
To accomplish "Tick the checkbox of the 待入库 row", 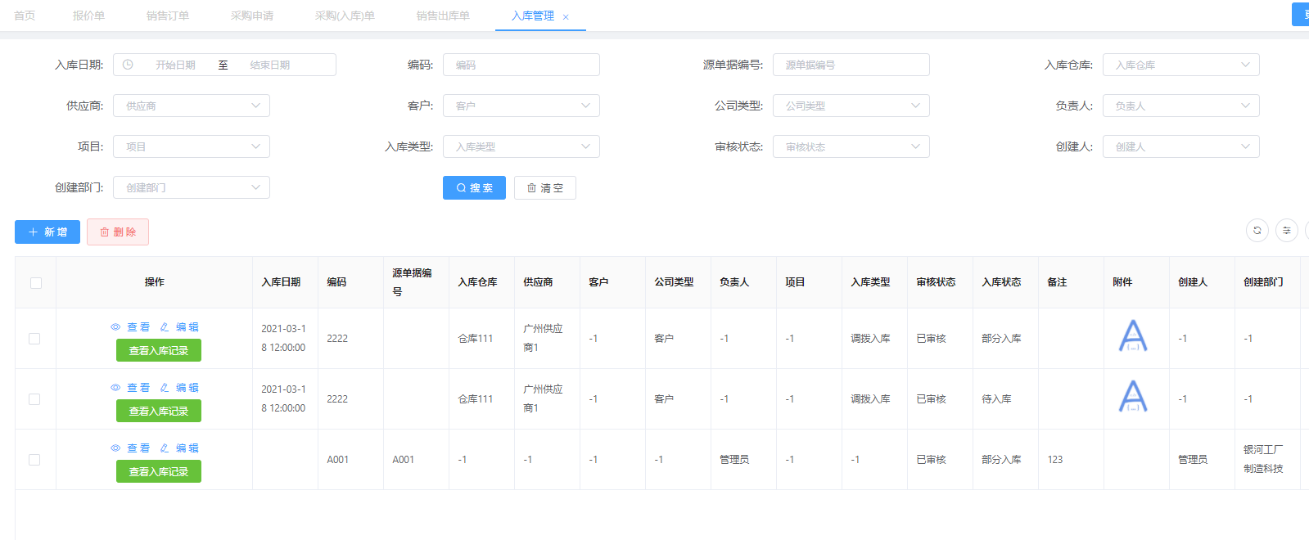I will coord(34,399).
